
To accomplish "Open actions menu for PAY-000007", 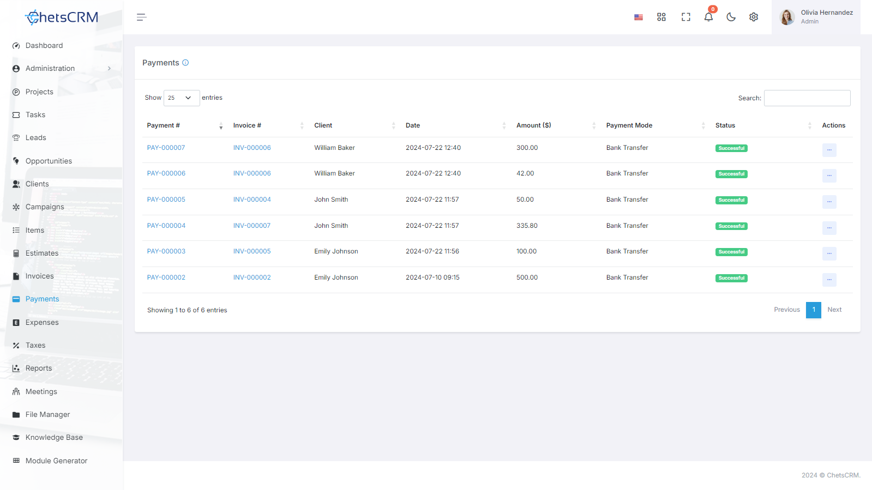I will click(829, 150).
